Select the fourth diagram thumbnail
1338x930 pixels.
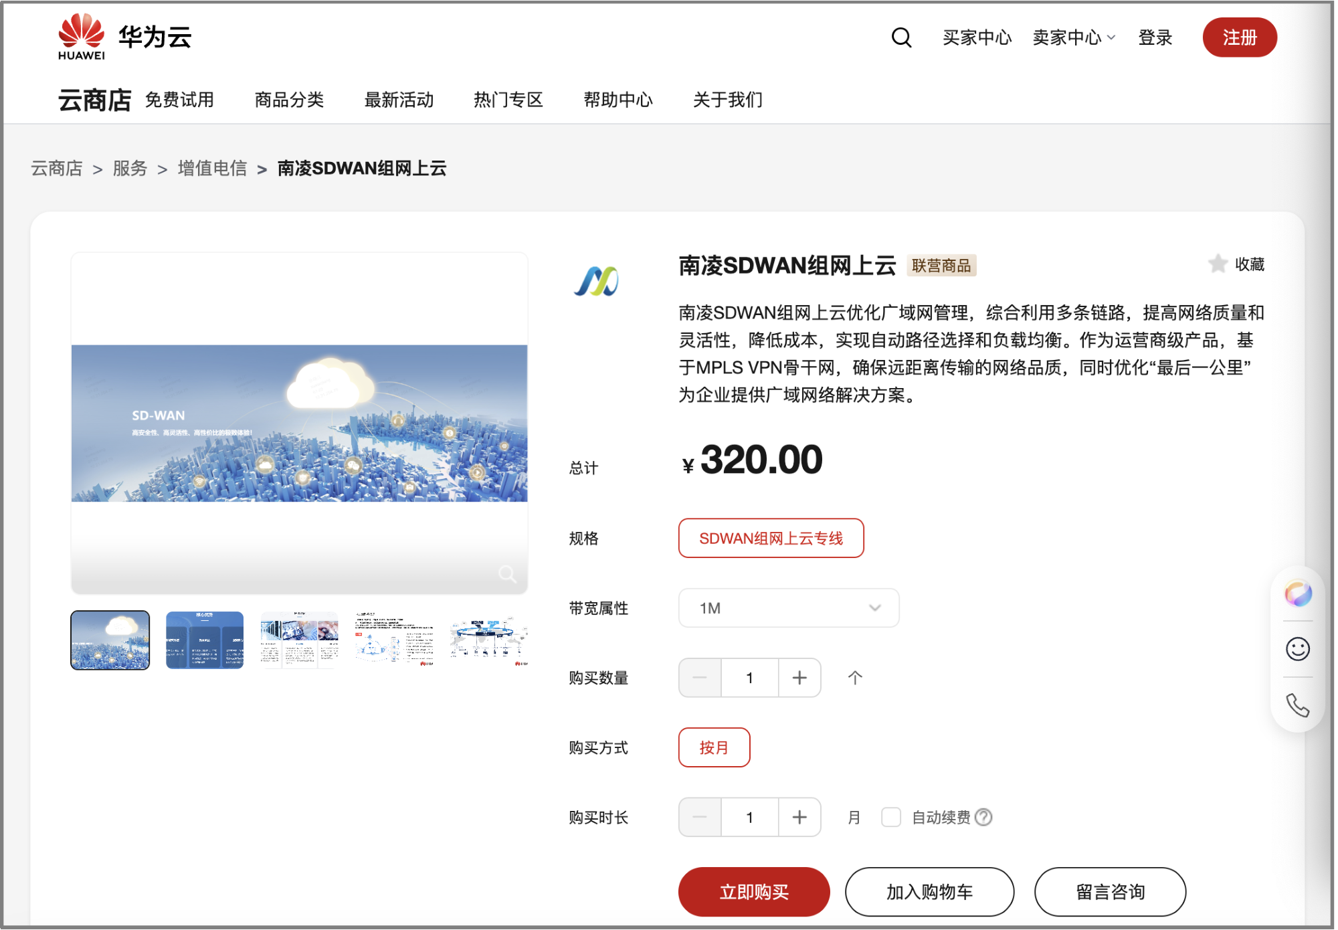tap(394, 640)
